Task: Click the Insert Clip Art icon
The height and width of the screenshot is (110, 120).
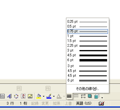Action: [x=23, y=96]
